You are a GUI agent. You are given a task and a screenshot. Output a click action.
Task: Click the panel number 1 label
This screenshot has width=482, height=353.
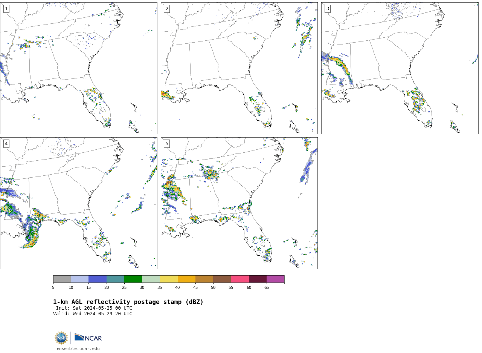[6, 9]
